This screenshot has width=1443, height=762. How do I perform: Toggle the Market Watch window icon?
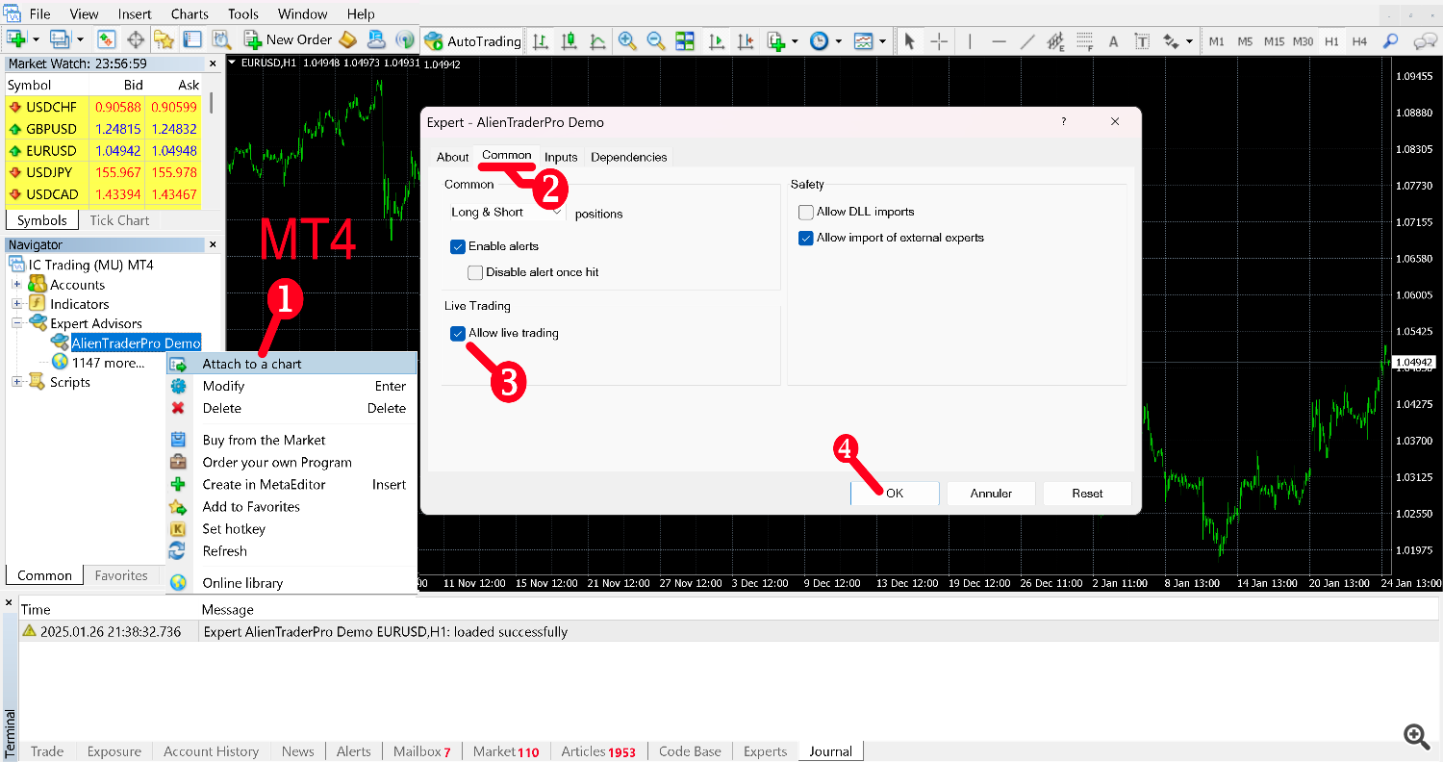(107, 40)
